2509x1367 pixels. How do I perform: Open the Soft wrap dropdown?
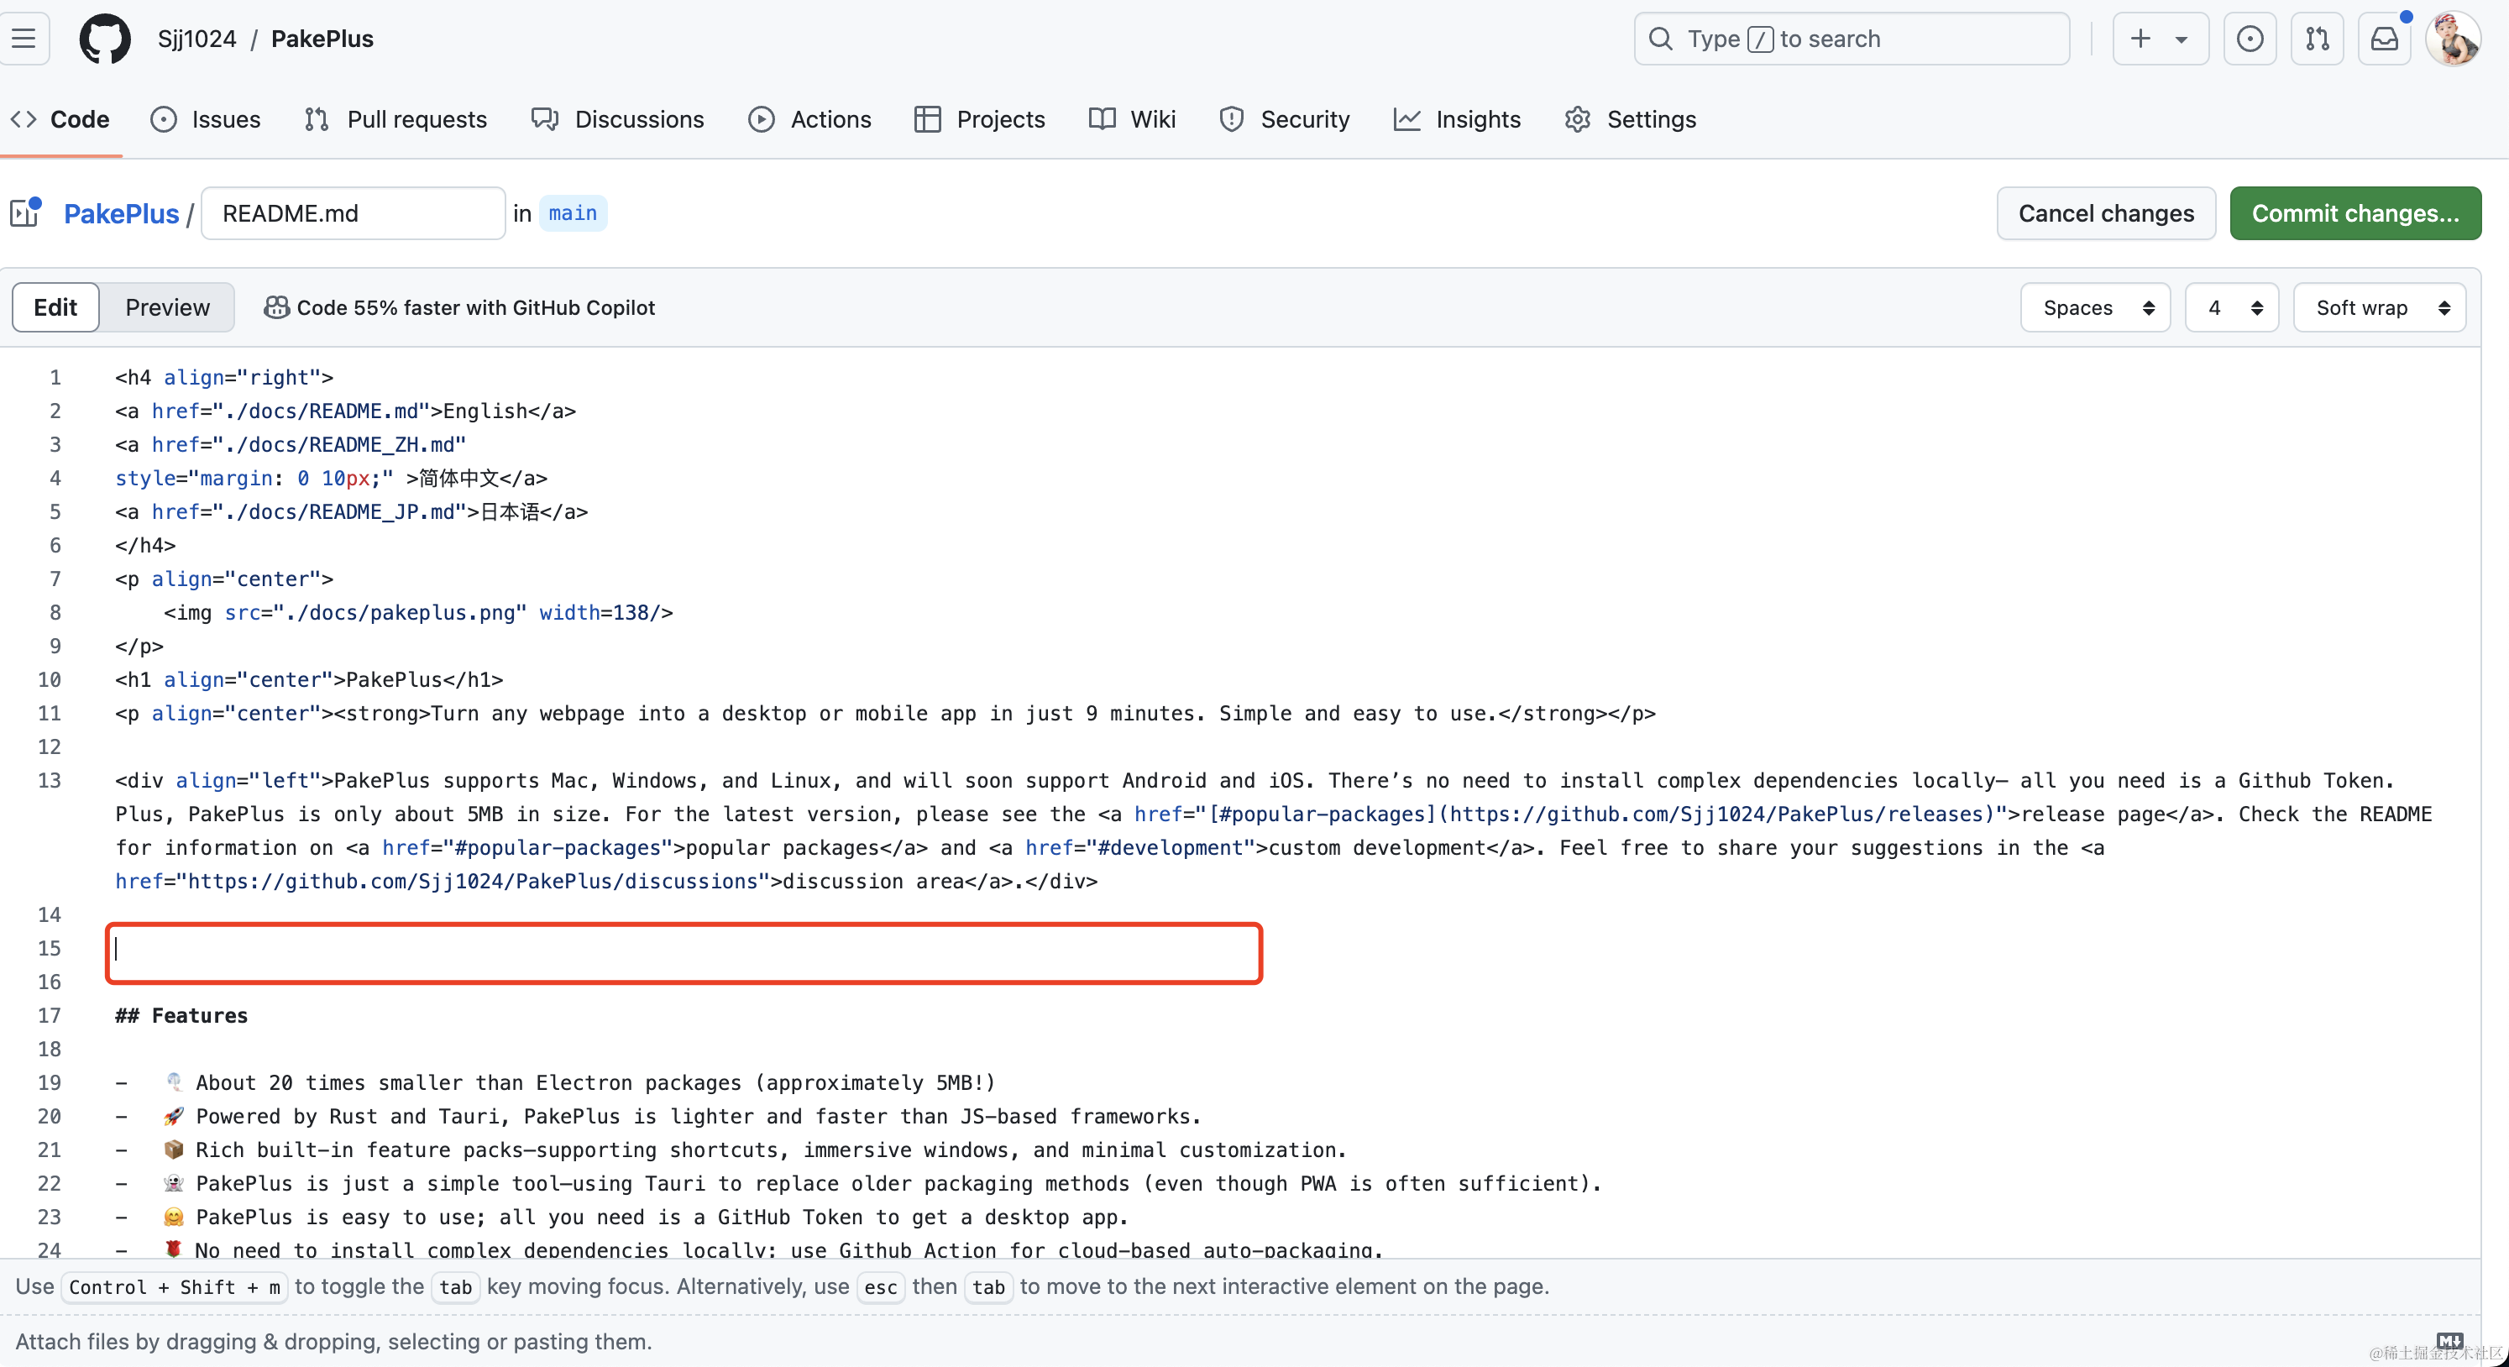pyautogui.click(x=2380, y=307)
